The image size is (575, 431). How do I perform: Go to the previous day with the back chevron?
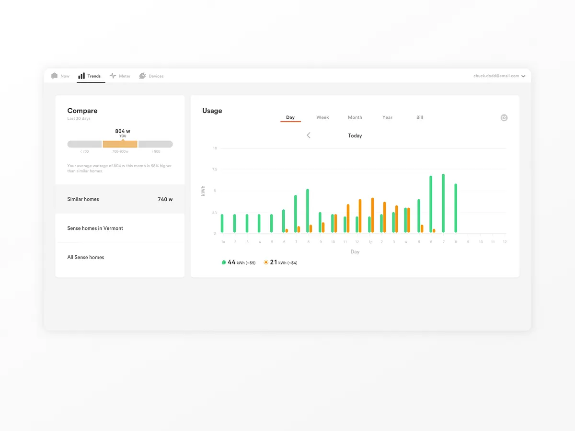[x=308, y=136]
